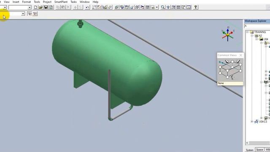The image size is (270, 152).
Task: Select the U04 tree item
Action: click(266, 39)
